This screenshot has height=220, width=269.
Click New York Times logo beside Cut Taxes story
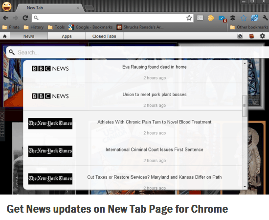coord(50,179)
